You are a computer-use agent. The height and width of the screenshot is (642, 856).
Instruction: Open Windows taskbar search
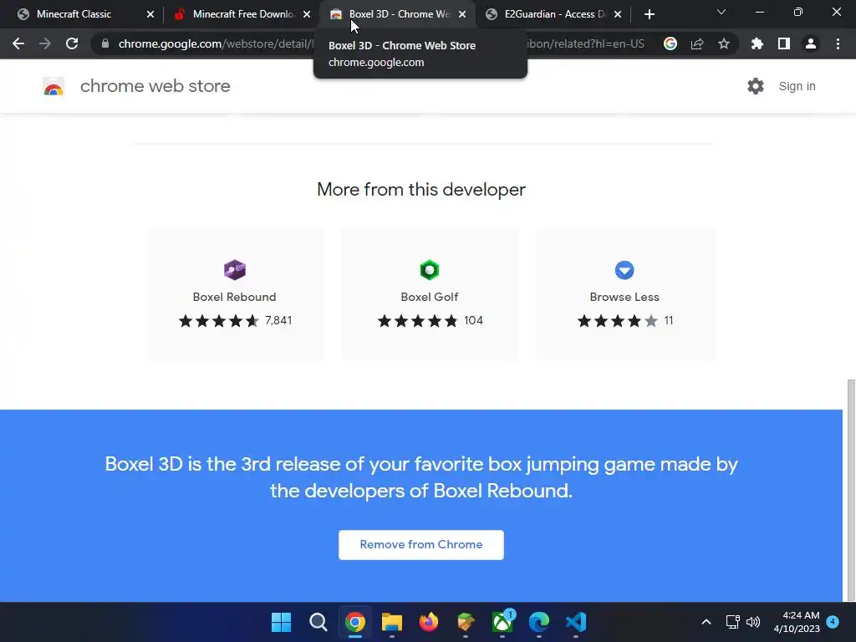(x=318, y=622)
